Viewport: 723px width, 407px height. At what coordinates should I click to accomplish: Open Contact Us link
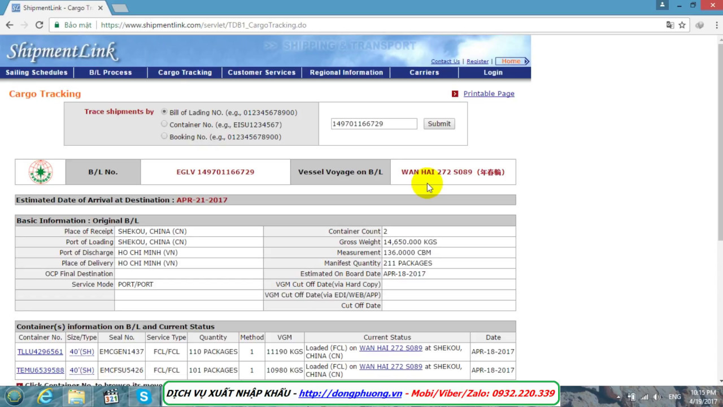[x=445, y=61]
